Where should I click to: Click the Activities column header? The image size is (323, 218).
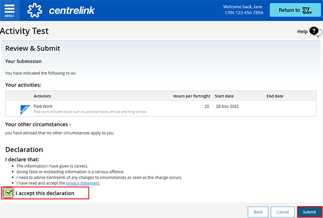point(42,96)
